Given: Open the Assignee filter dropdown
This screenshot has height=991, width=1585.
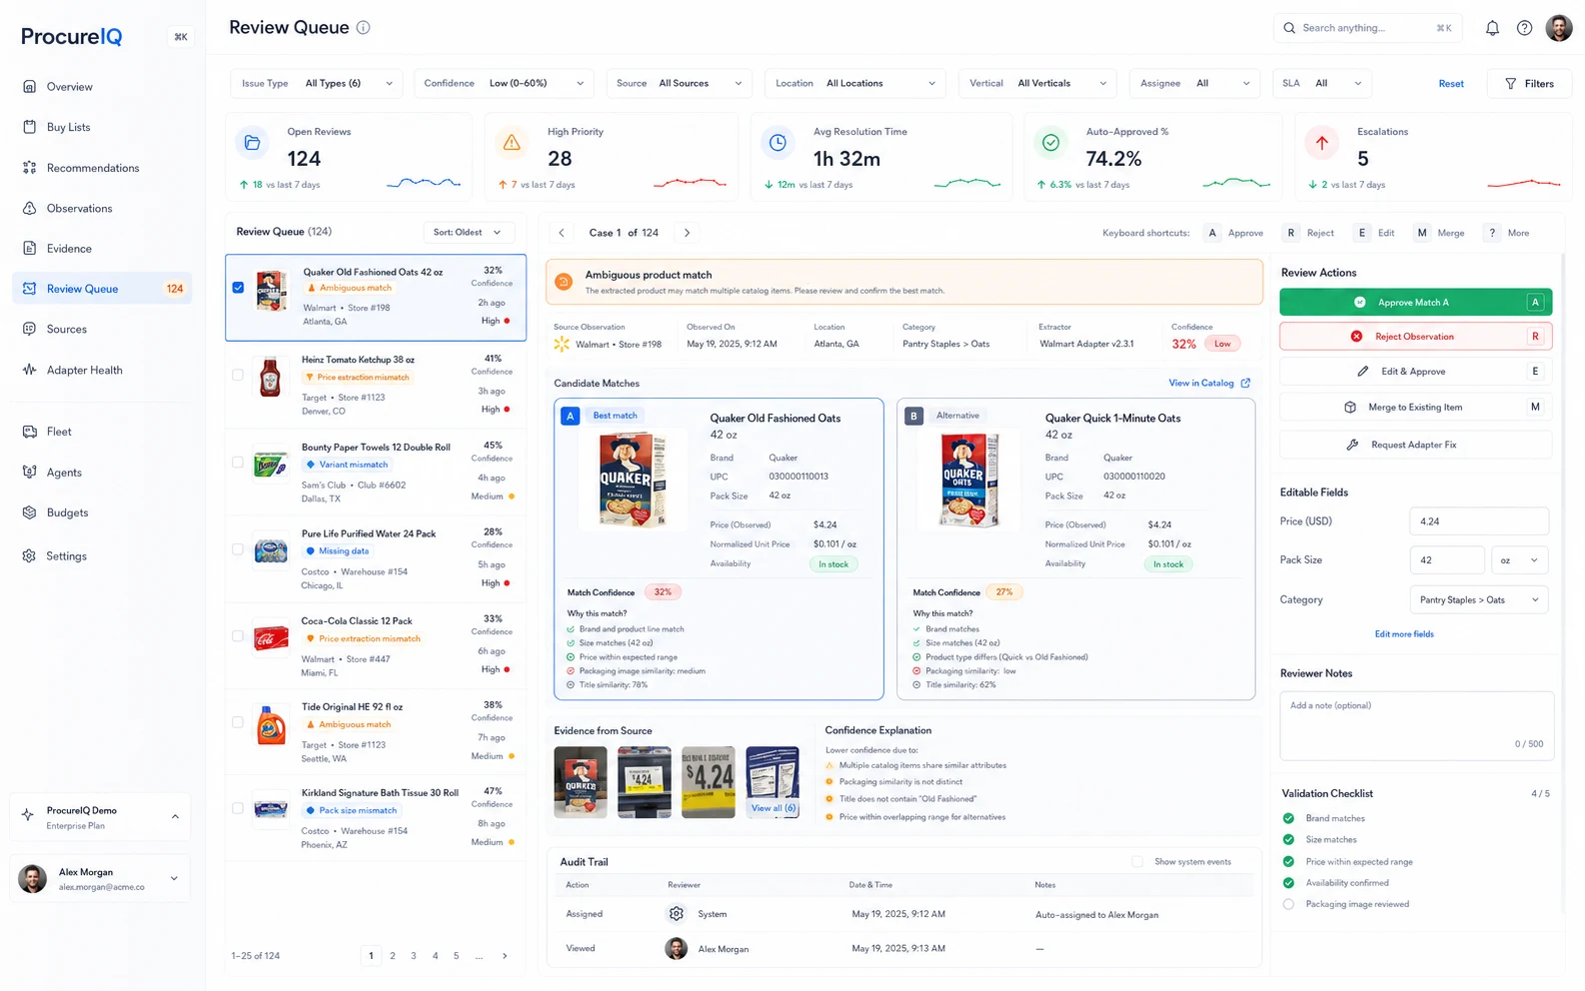Looking at the screenshot, I should coord(1194,83).
